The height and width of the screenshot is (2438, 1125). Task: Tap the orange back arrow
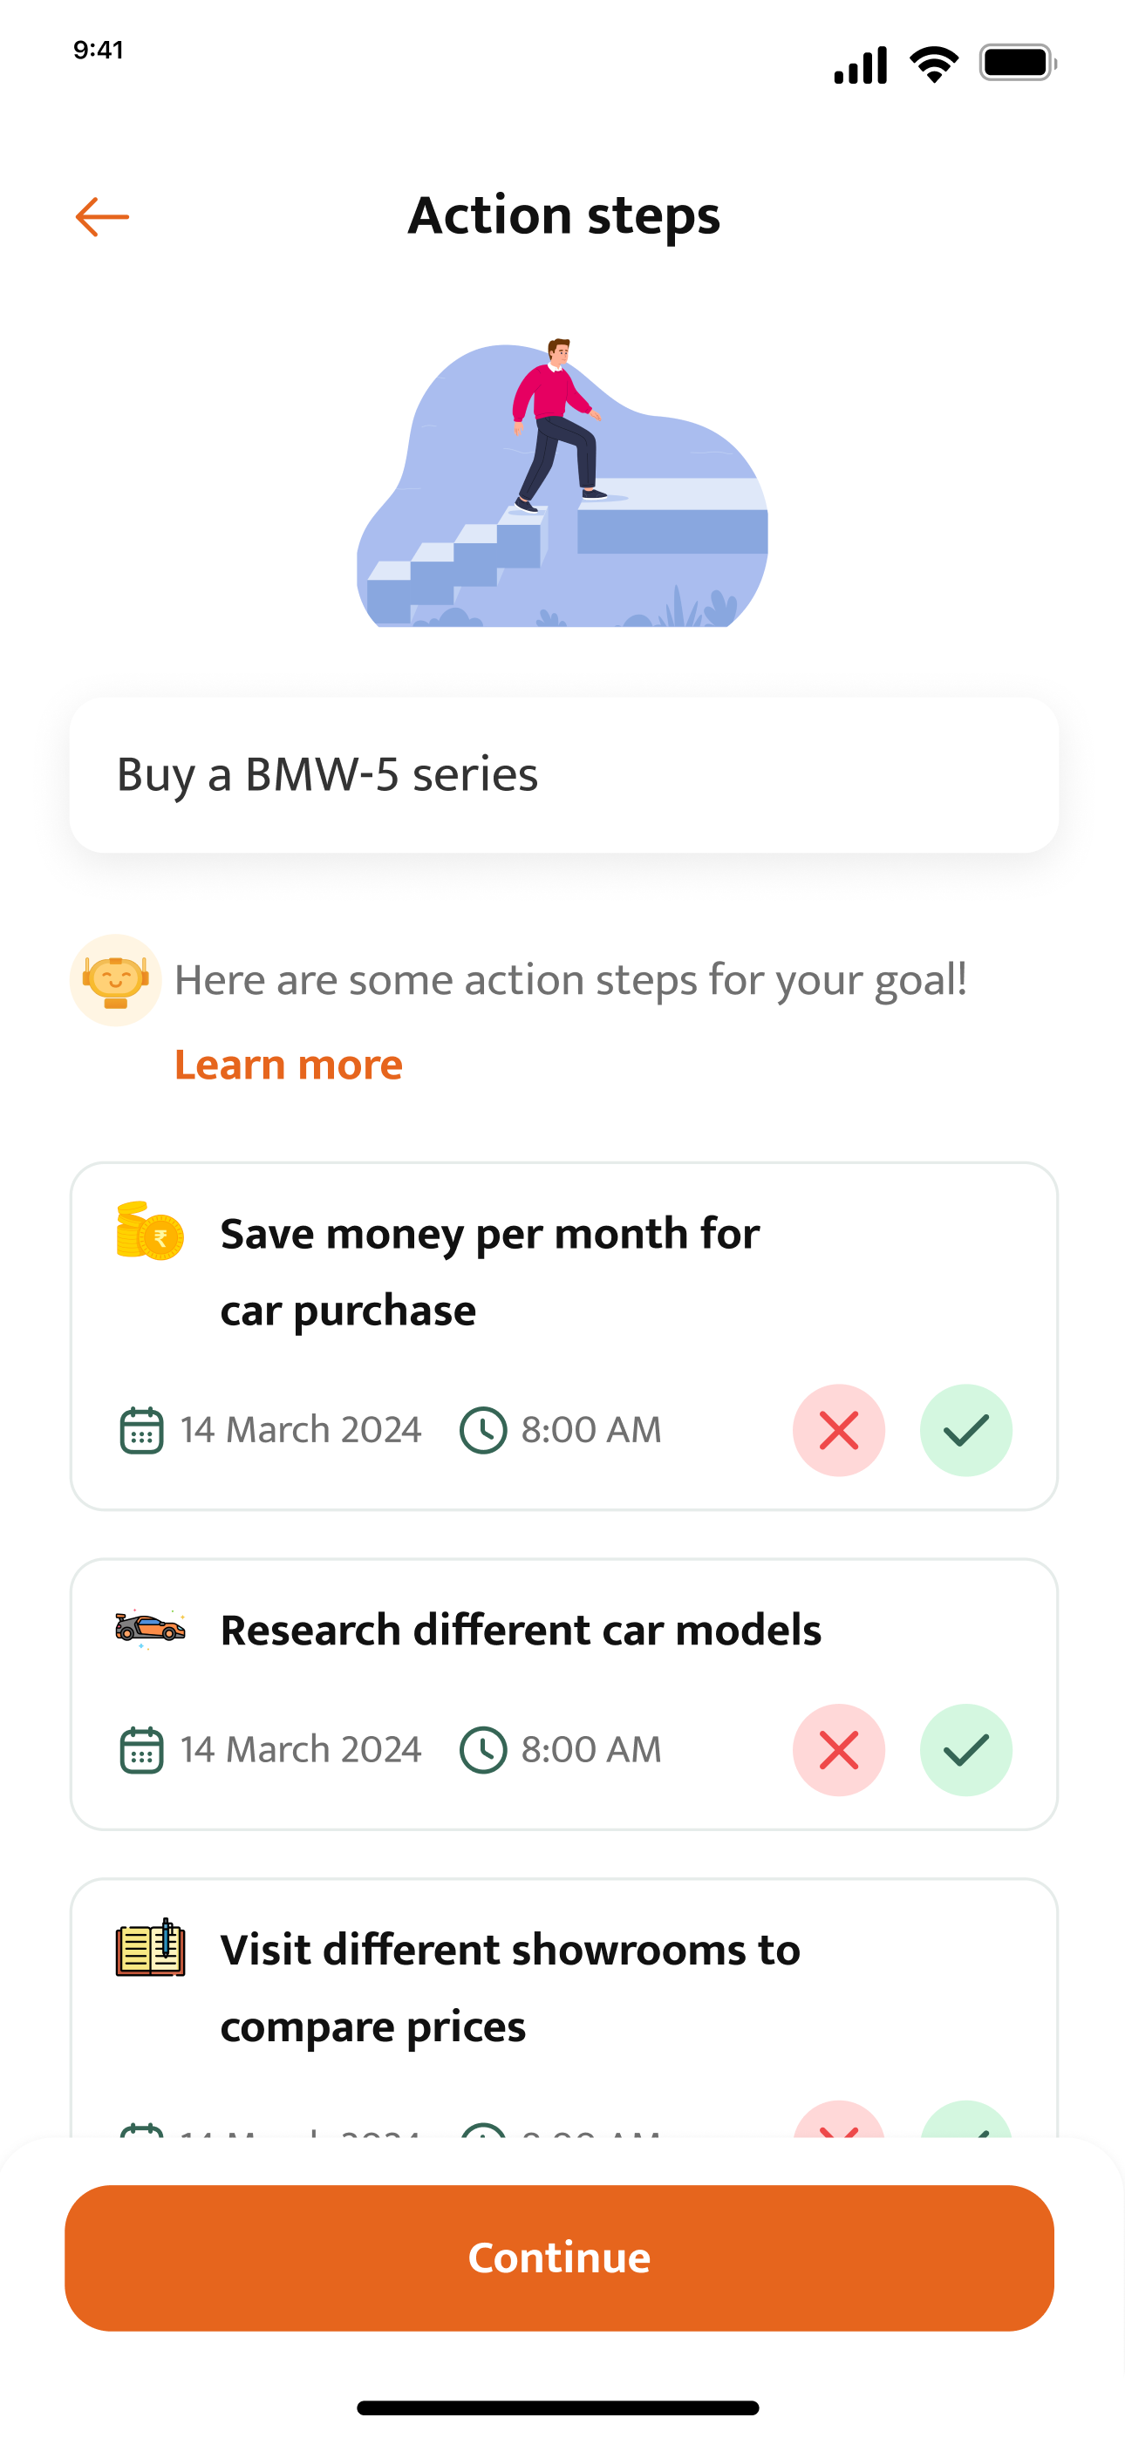102,217
